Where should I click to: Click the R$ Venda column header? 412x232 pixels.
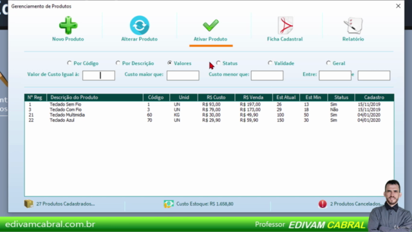tap(254, 97)
